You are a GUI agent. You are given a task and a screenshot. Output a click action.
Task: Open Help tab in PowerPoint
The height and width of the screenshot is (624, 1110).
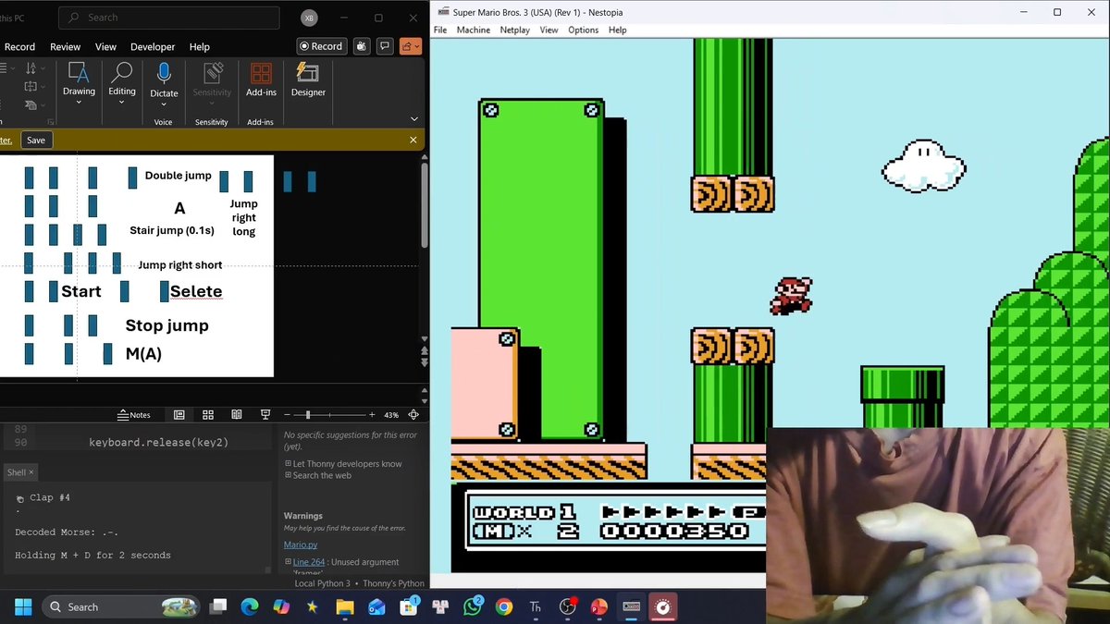pyautogui.click(x=199, y=47)
